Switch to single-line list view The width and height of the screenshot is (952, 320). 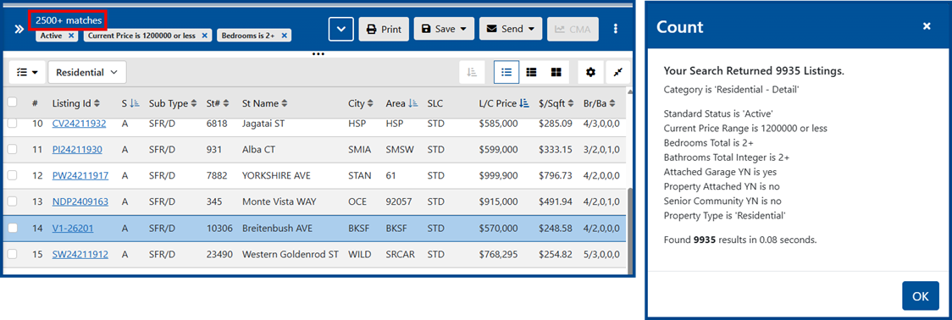click(506, 72)
